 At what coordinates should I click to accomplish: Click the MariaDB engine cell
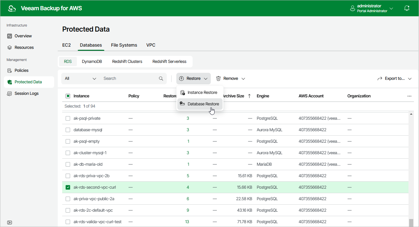click(x=264, y=164)
